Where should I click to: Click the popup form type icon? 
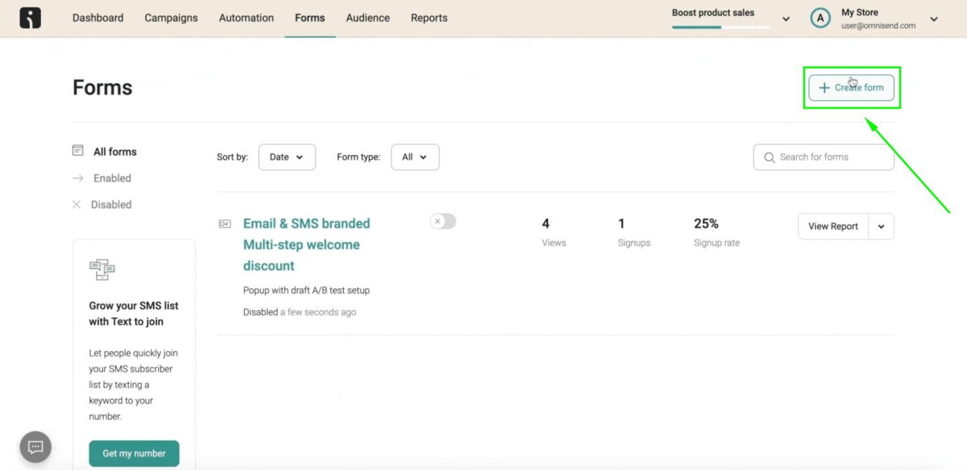pos(225,224)
